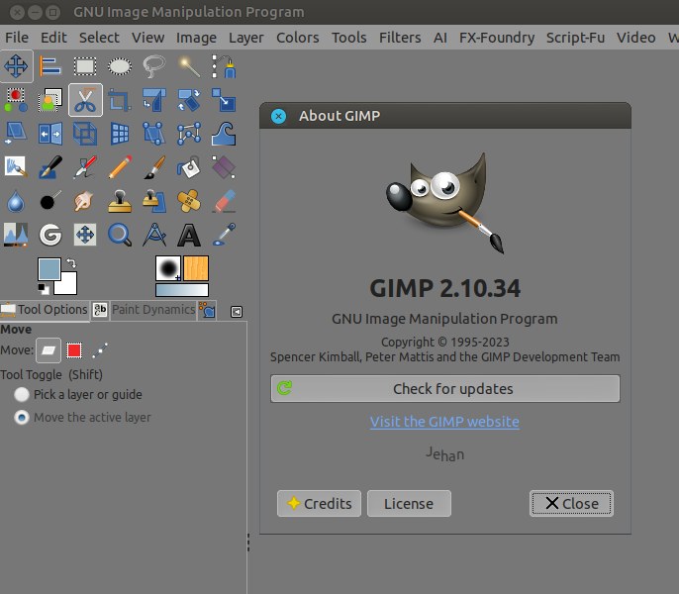Select the Measure compass tool

(154, 235)
